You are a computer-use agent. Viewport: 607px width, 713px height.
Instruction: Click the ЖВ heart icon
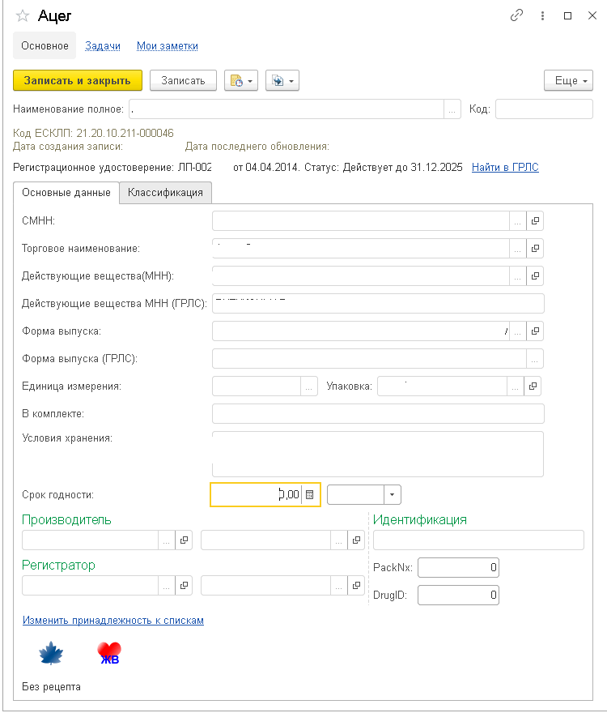click(108, 653)
